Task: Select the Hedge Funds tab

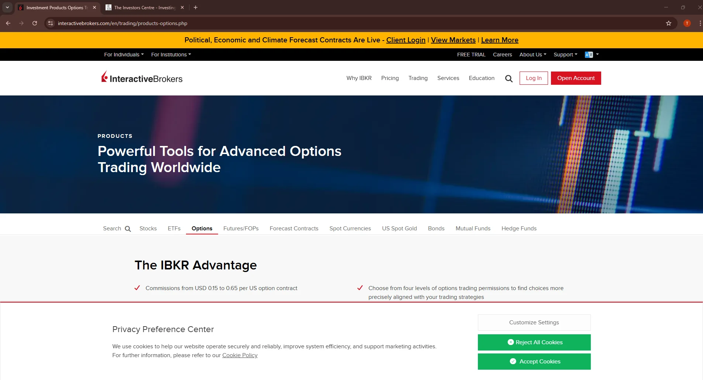Action: (519, 229)
